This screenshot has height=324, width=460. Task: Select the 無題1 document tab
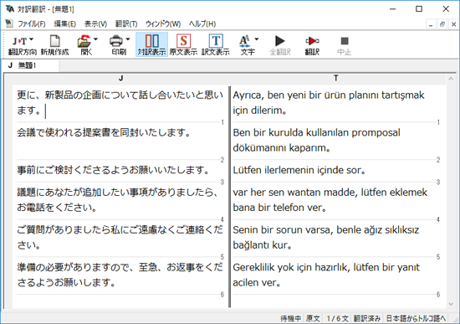pos(30,65)
